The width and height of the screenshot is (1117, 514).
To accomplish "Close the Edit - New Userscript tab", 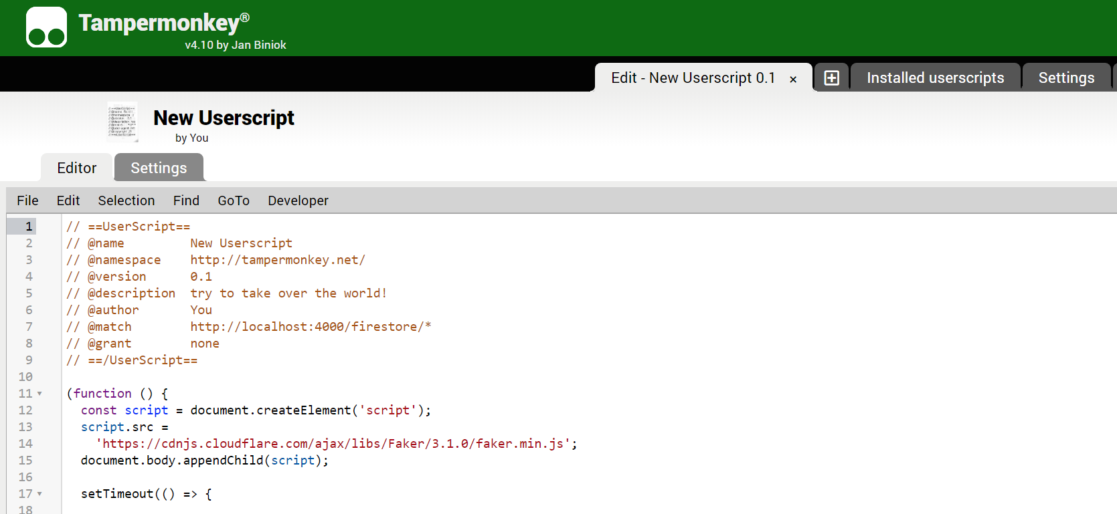I will coord(793,80).
